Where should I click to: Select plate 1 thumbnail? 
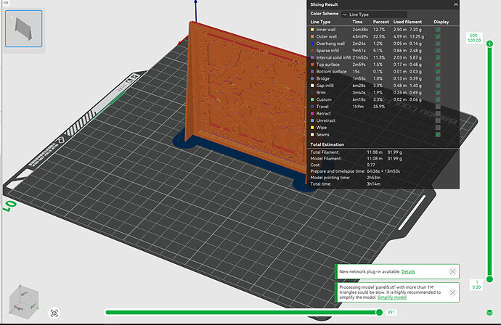pyautogui.click(x=24, y=29)
